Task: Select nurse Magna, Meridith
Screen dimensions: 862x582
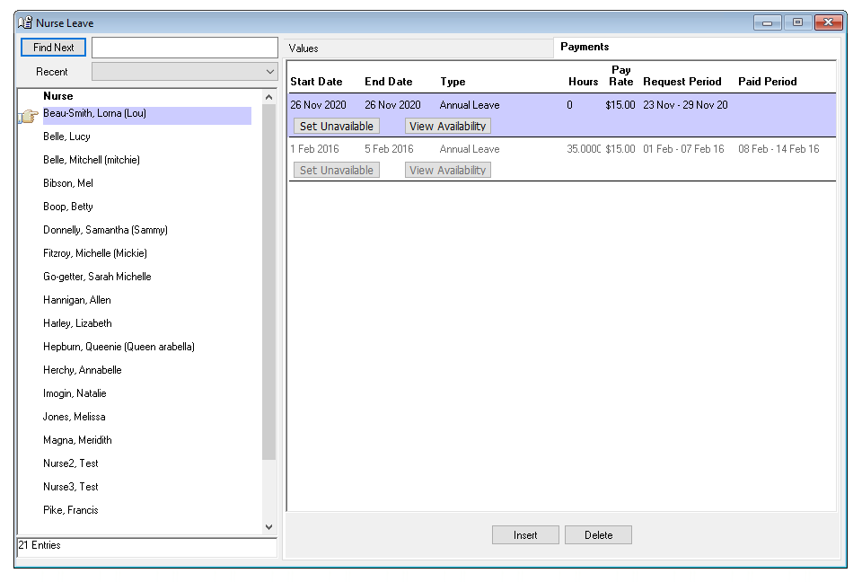Action: pyautogui.click(x=77, y=441)
